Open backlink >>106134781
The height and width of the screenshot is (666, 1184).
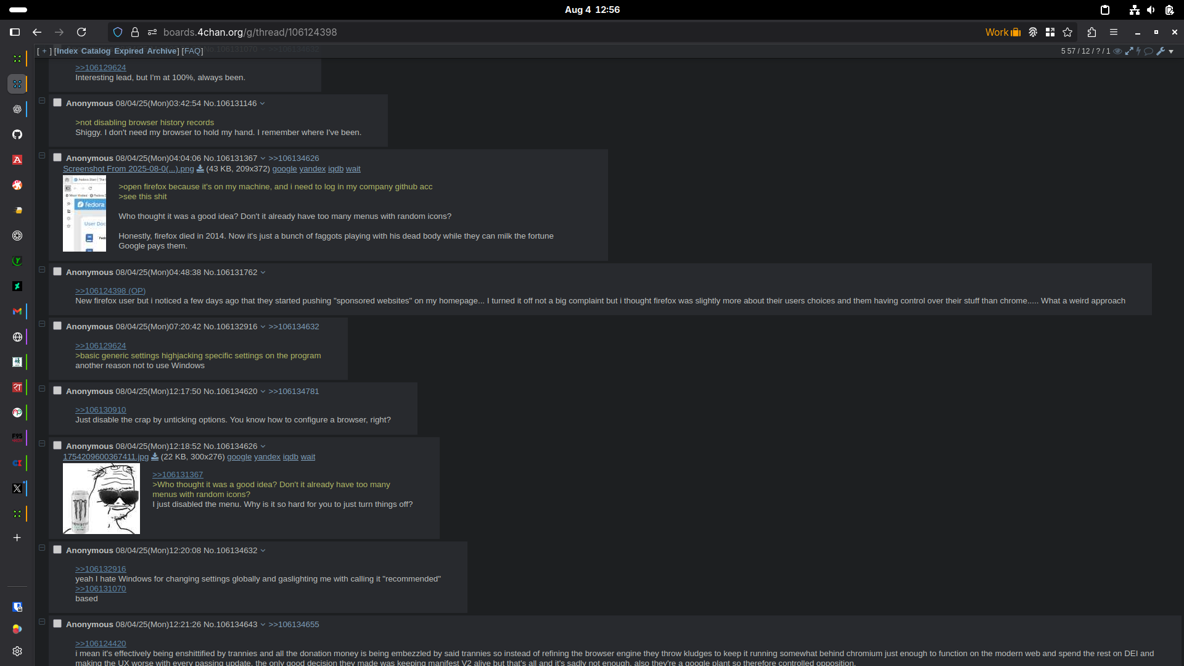pyautogui.click(x=294, y=392)
